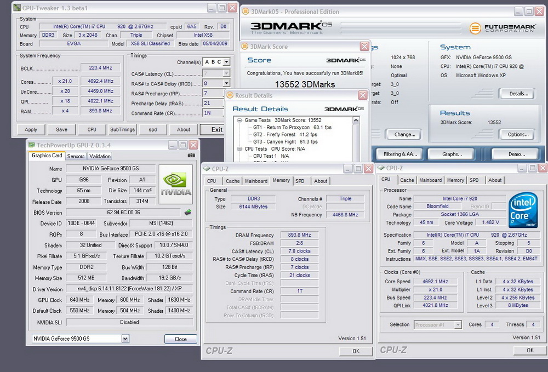Switch to the Sensors tab in GPU-Z
Screen dimensions: 548x372
[76, 156]
